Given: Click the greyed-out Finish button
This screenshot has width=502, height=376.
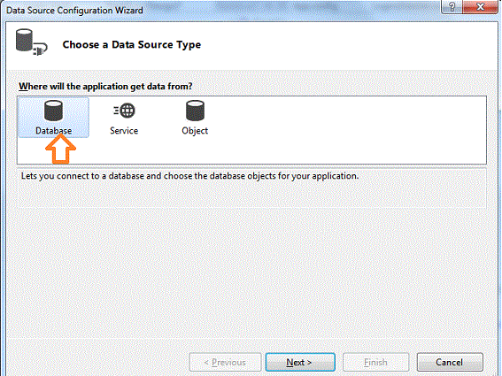Looking at the screenshot, I should [376, 362].
